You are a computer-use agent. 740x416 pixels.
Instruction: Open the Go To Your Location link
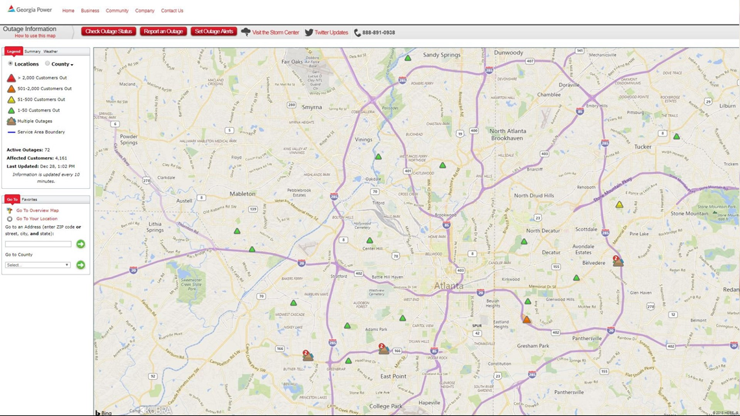coord(37,219)
